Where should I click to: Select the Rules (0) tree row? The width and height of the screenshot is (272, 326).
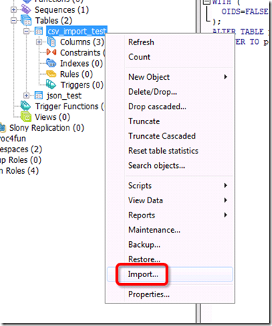tap(77, 74)
